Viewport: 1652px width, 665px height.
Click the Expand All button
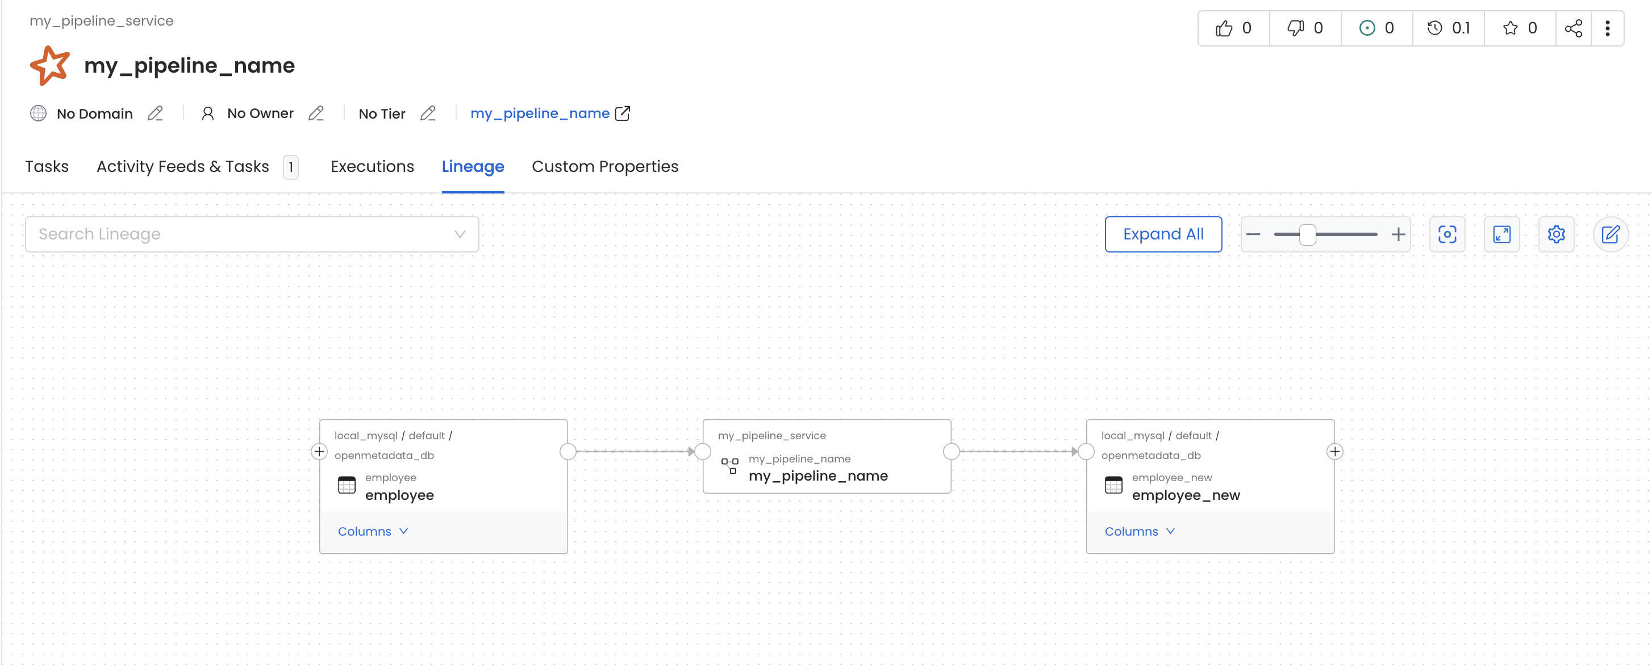(x=1164, y=234)
